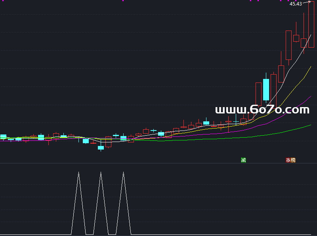Click the third indicator spike peak
Viewport: 317px width, 236px height.
click(124, 173)
